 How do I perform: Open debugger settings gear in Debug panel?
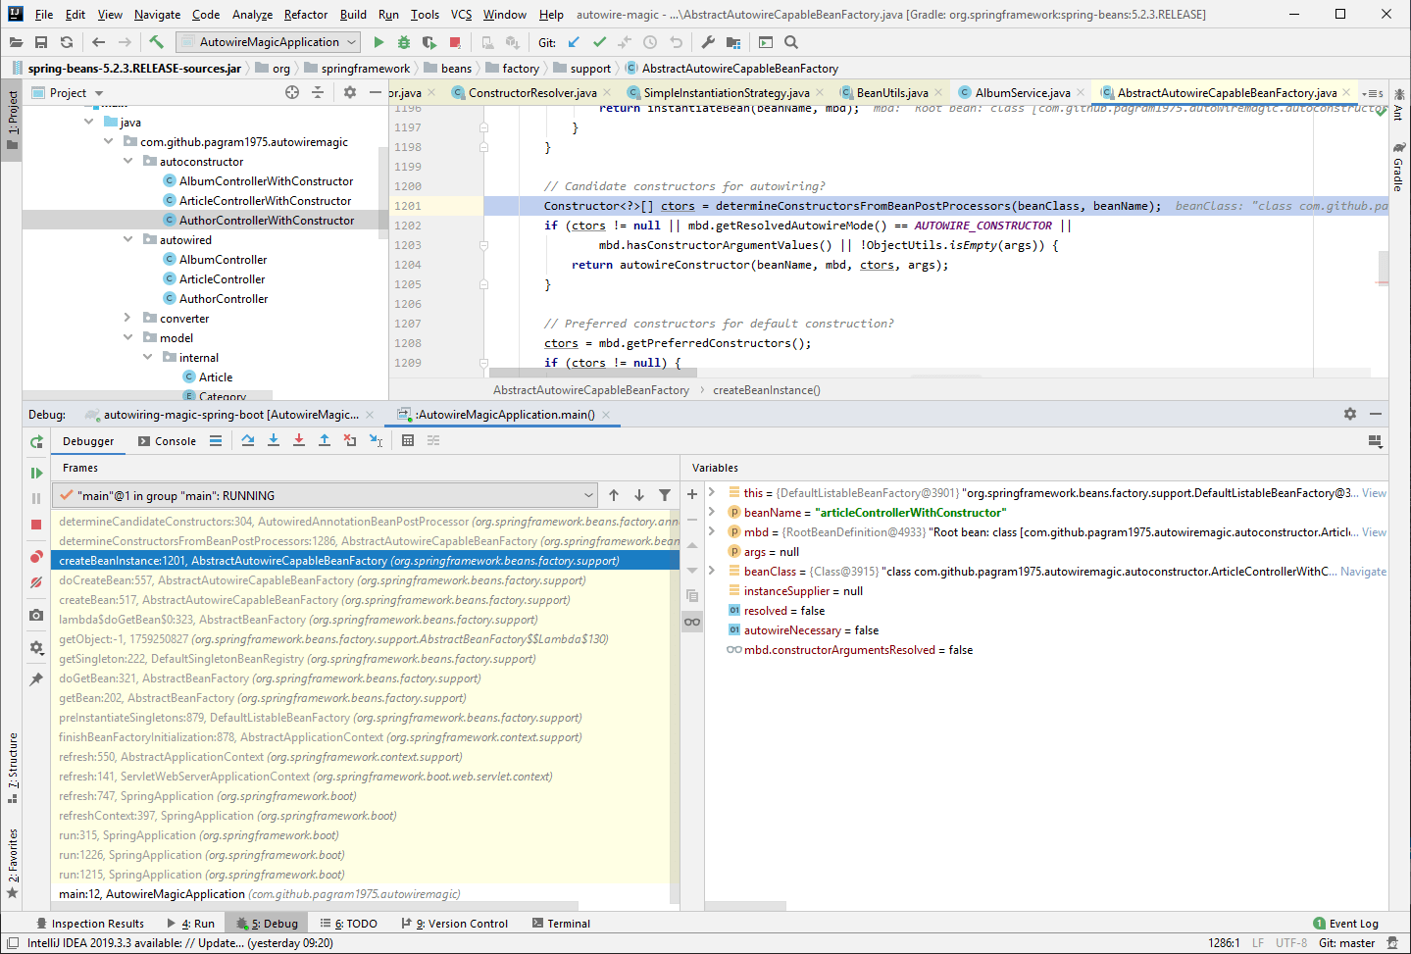[x=35, y=648]
